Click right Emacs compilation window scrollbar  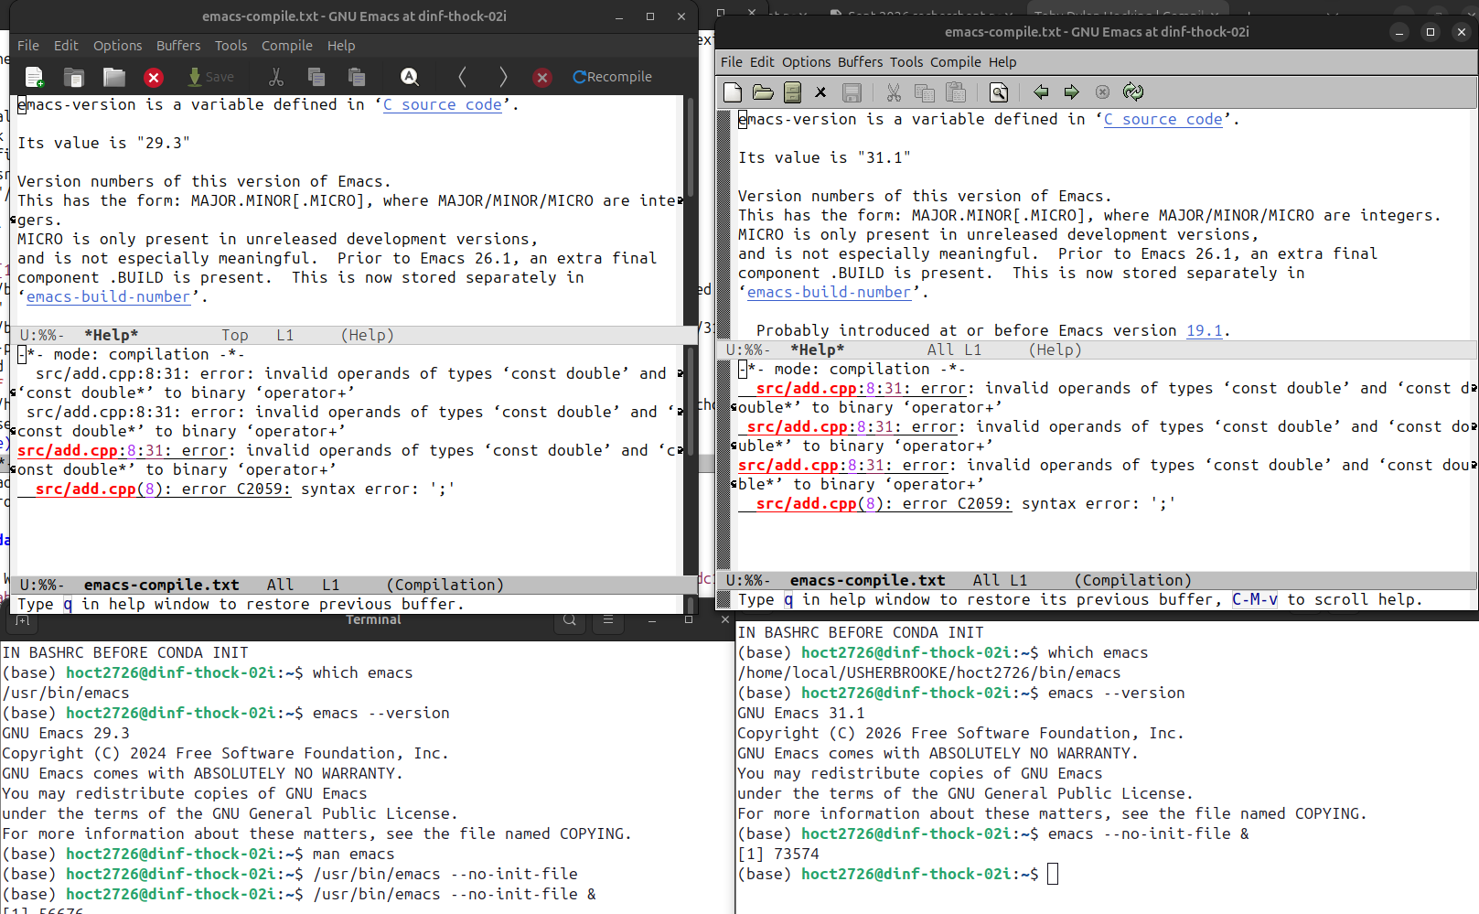click(x=723, y=465)
